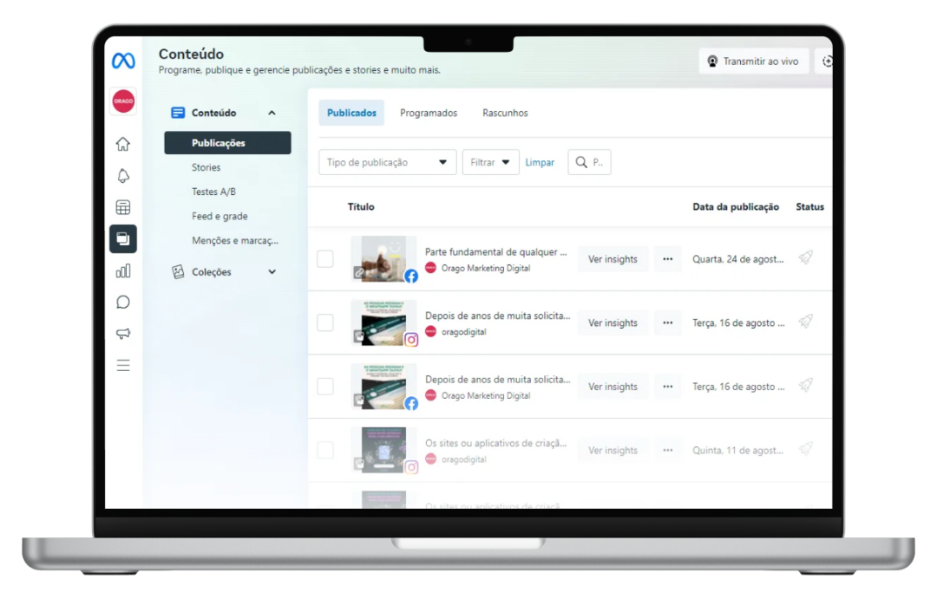Select the content stack sidebar icon
937x599 pixels.
pos(123,239)
